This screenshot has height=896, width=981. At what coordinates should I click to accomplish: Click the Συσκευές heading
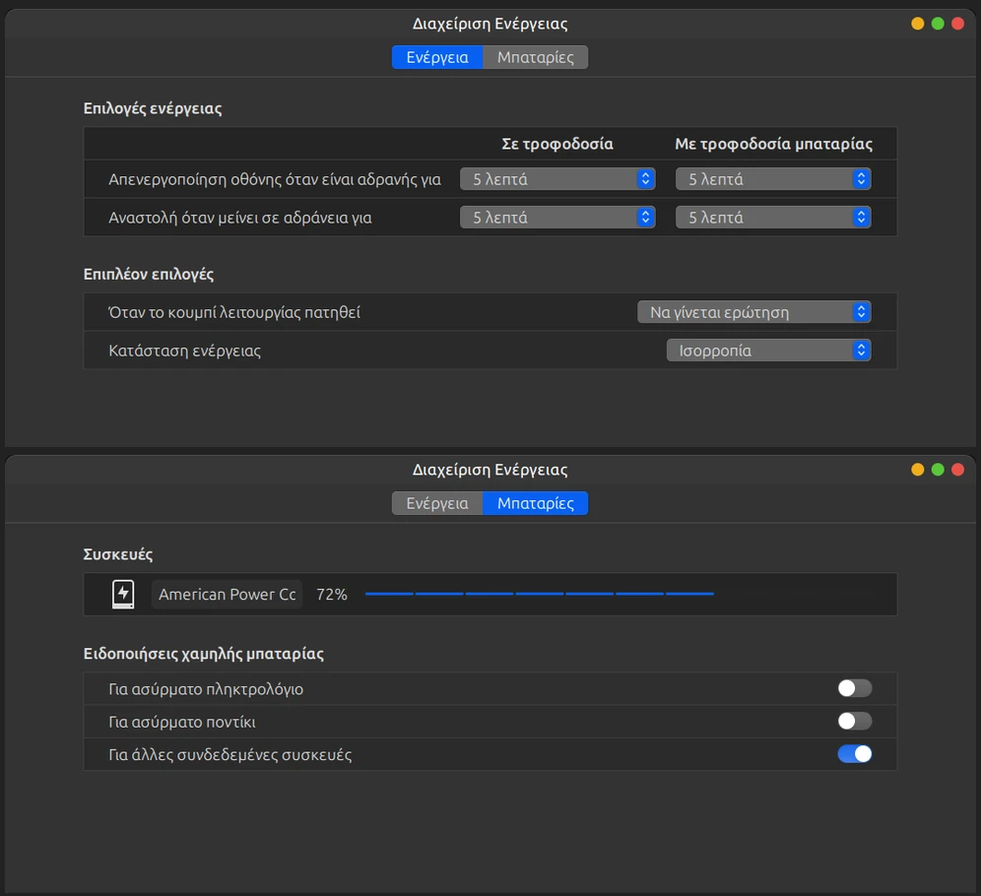pos(118,554)
